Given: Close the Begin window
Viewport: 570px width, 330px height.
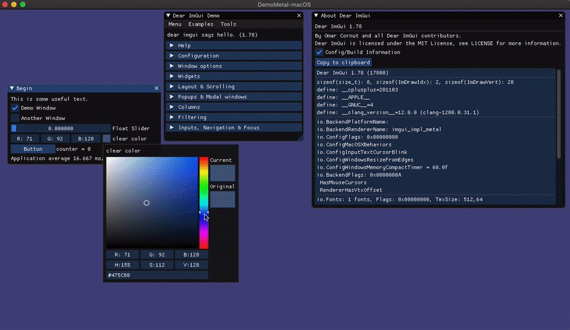Looking at the screenshot, I should coord(156,88).
